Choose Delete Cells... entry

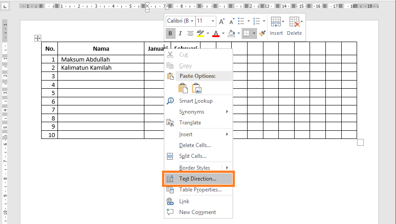pyautogui.click(x=198, y=145)
